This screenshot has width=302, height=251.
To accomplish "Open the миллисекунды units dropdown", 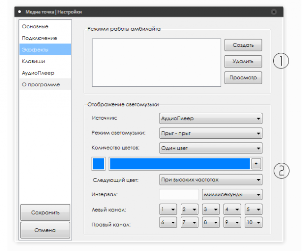I will 232,194.
